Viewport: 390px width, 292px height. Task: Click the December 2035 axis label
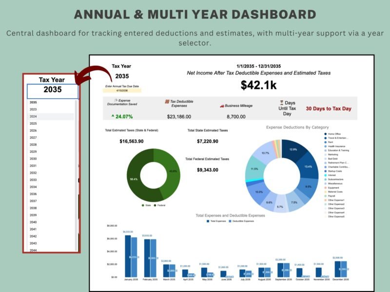pos(340,279)
